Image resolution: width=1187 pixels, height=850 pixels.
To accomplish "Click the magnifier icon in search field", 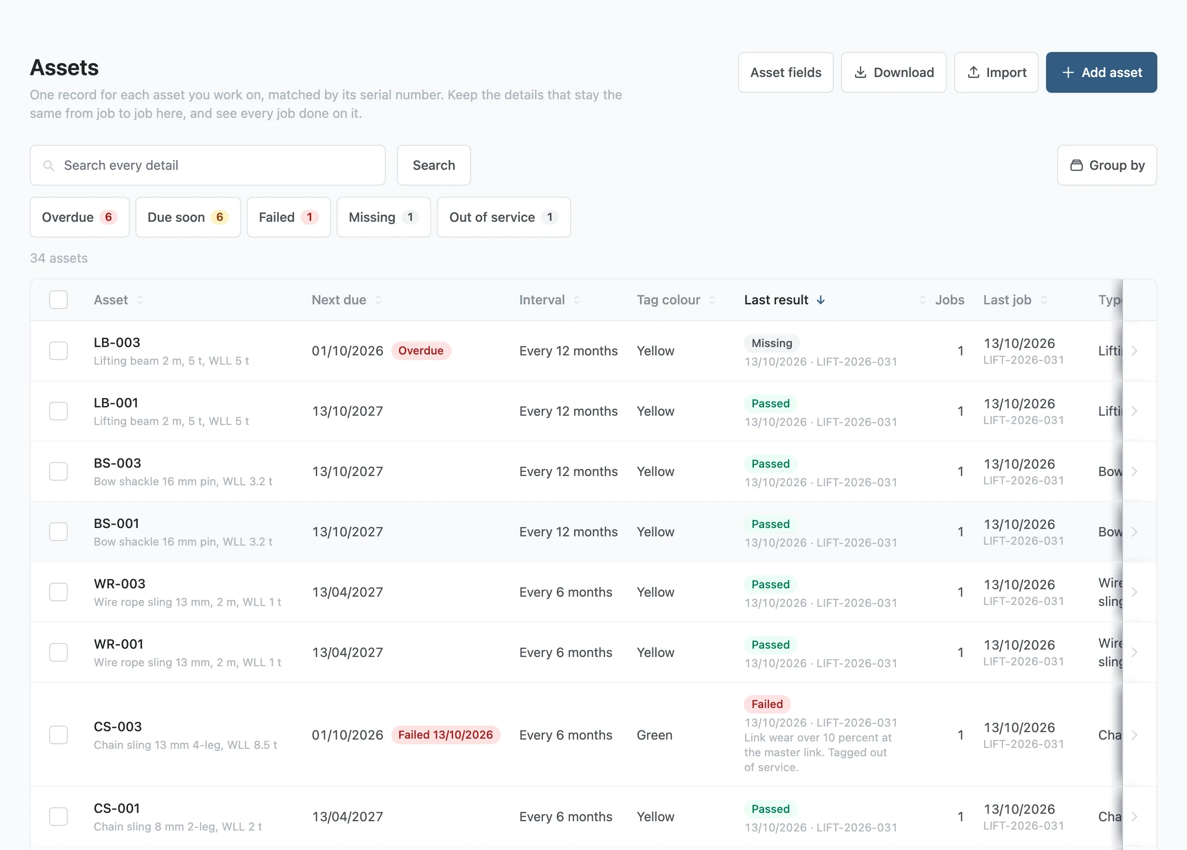I will tap(49, 165).
